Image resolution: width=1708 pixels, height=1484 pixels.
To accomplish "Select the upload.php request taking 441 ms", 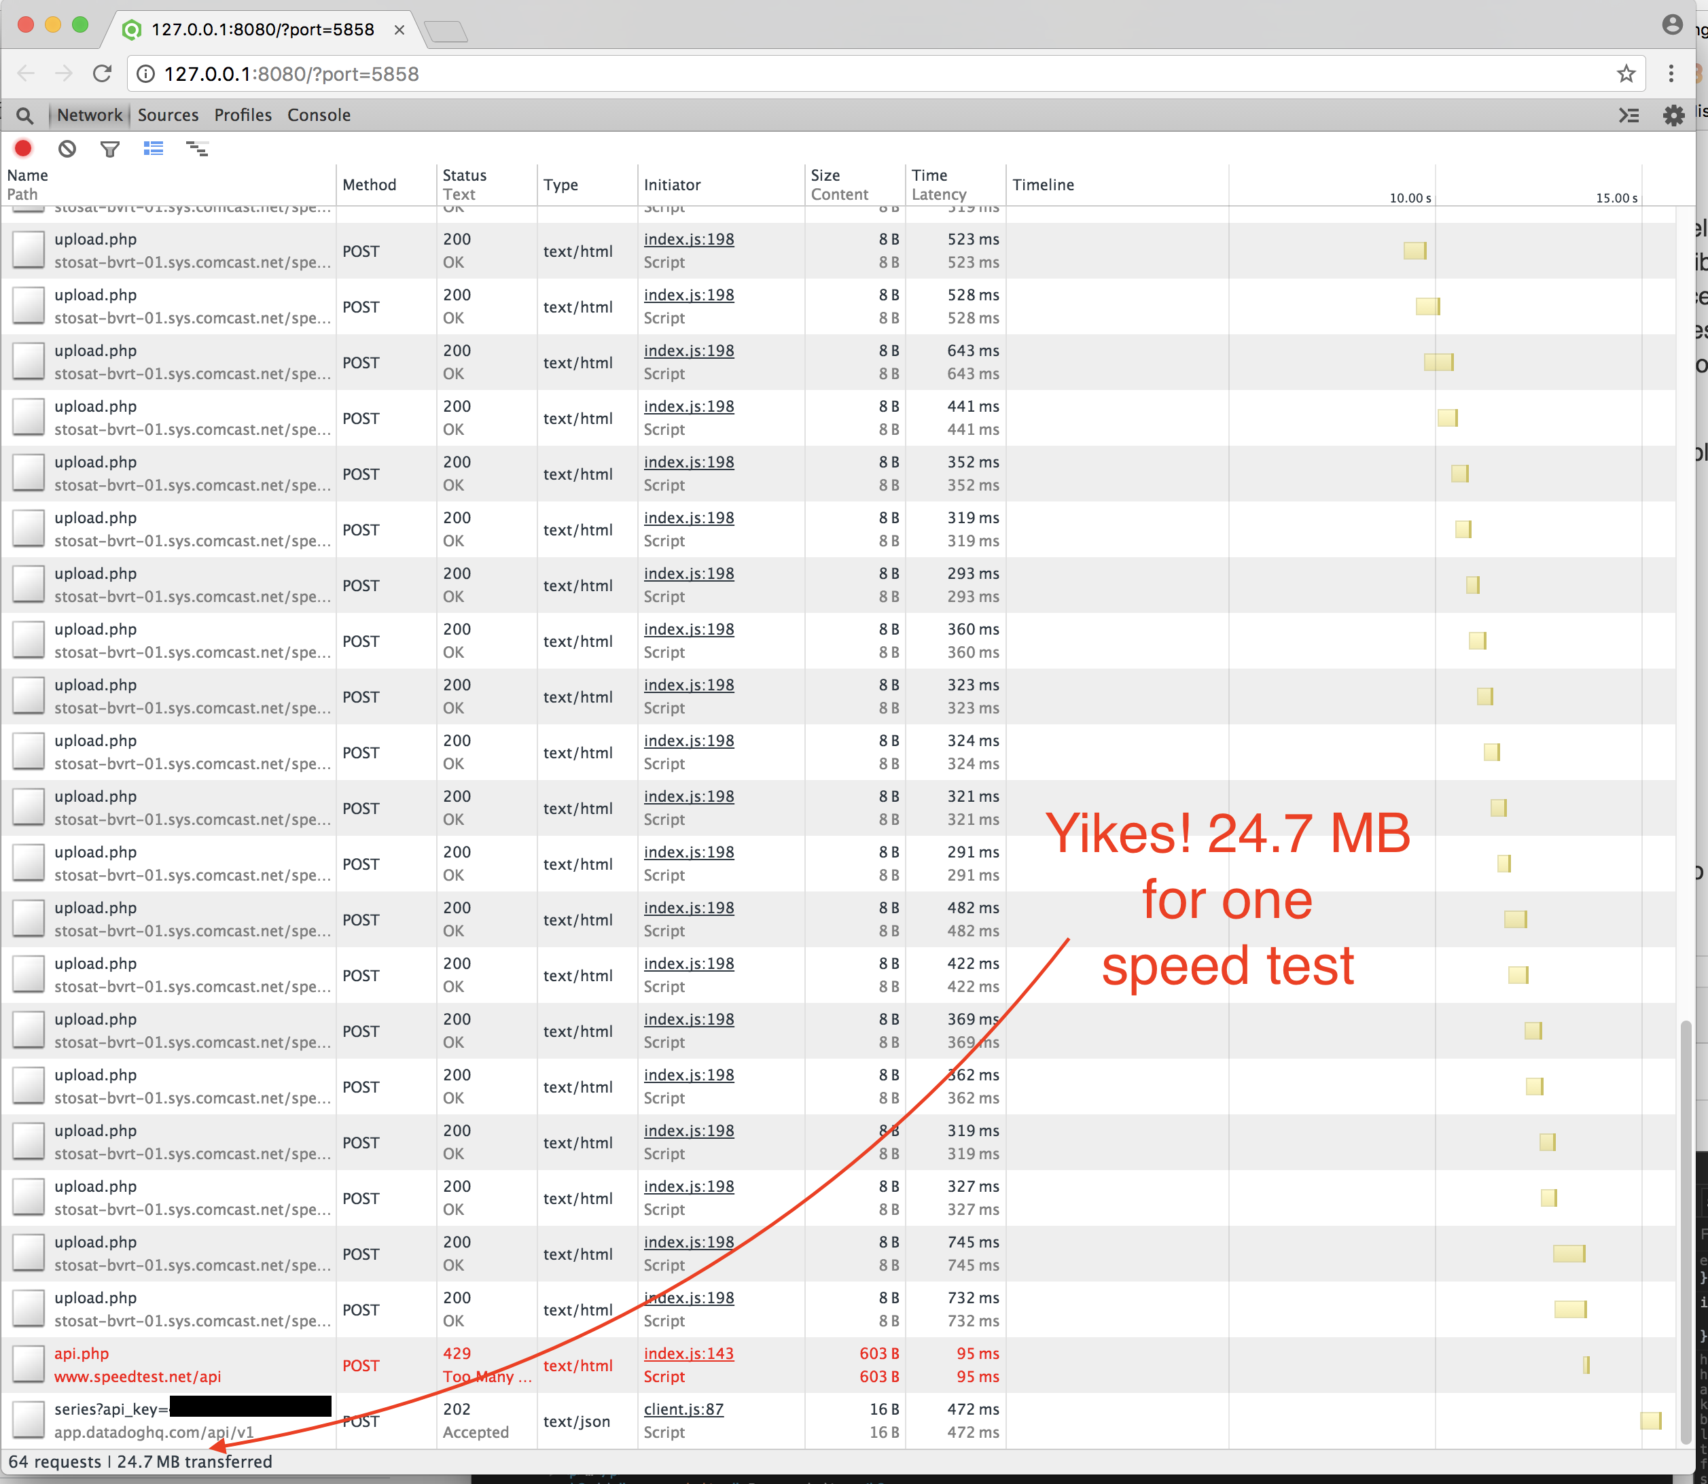I will pos(838,418).
